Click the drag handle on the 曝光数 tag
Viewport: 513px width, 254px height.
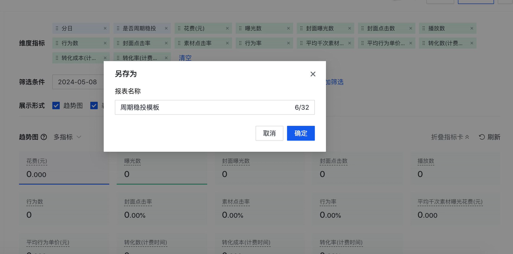[240, 28]
